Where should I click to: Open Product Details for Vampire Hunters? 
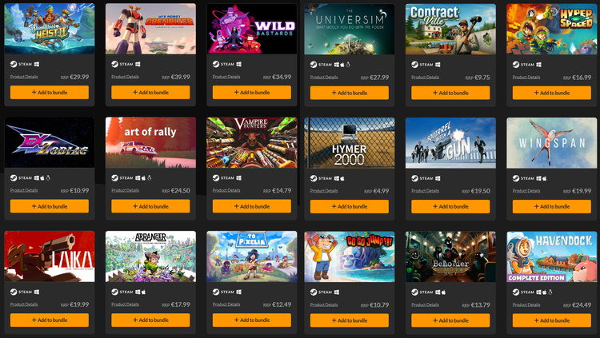coord(226,190)
